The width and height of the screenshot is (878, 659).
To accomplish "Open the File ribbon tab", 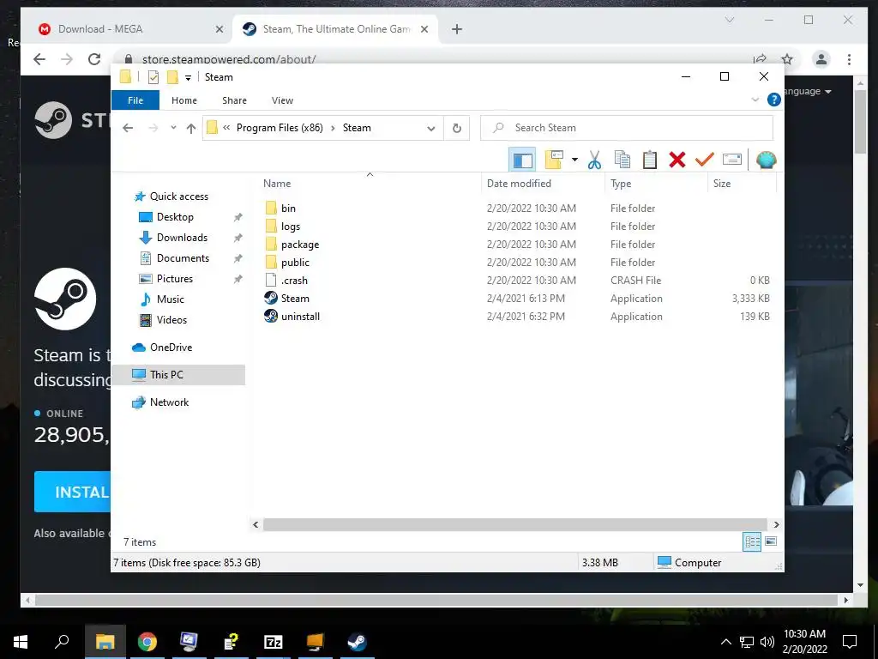I will [135, 100].
